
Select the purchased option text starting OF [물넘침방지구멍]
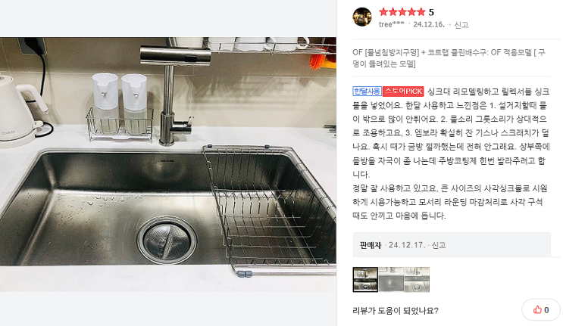(x=449, y=58)
